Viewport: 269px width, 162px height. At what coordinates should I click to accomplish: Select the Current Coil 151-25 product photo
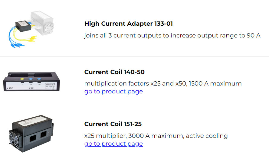31,134
